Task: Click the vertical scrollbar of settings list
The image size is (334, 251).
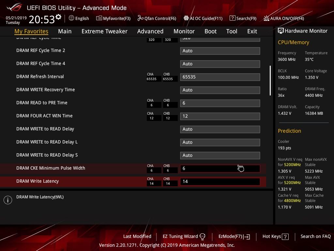Action: 270,80
